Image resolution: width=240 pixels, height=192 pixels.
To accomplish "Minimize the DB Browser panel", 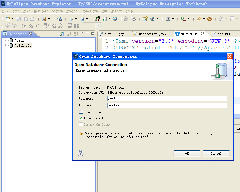I will [87, 33].
